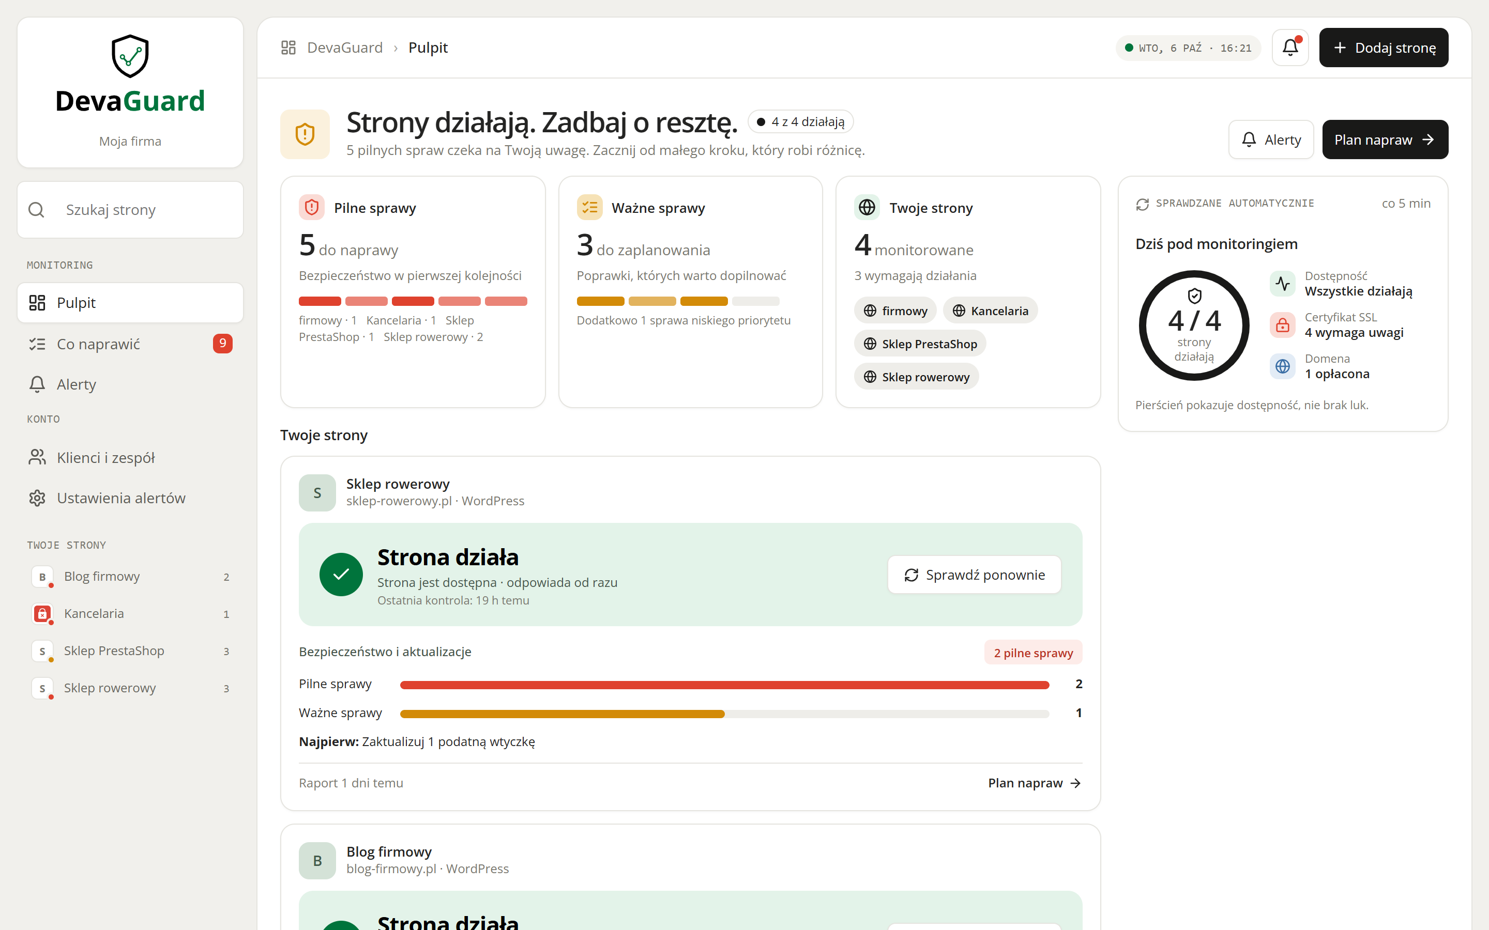Click the S avatar of the Sklep rowerowy card
1489x930 pixels.
click(x=317, y=493)
